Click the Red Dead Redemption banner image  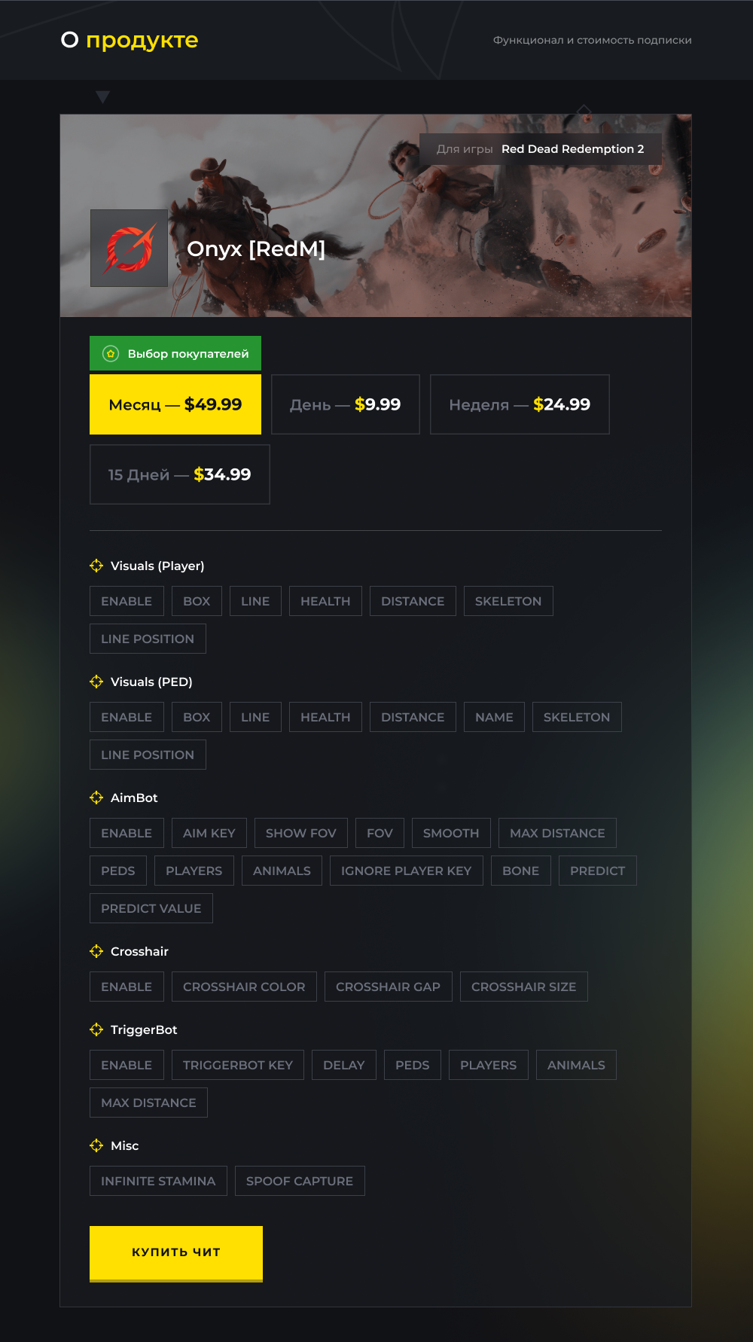click(x=376, y=215)
